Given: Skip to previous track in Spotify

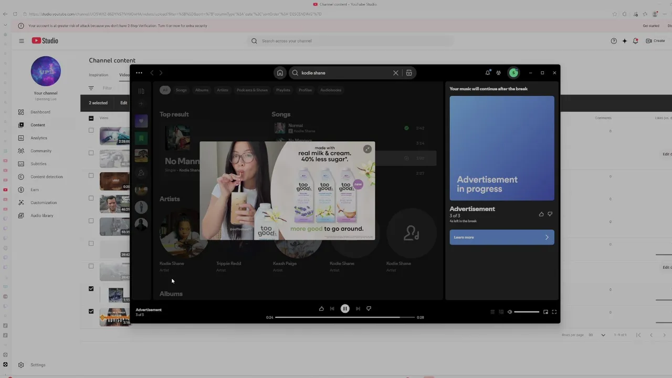Looking at the screenshot, I should coord(332,309).
